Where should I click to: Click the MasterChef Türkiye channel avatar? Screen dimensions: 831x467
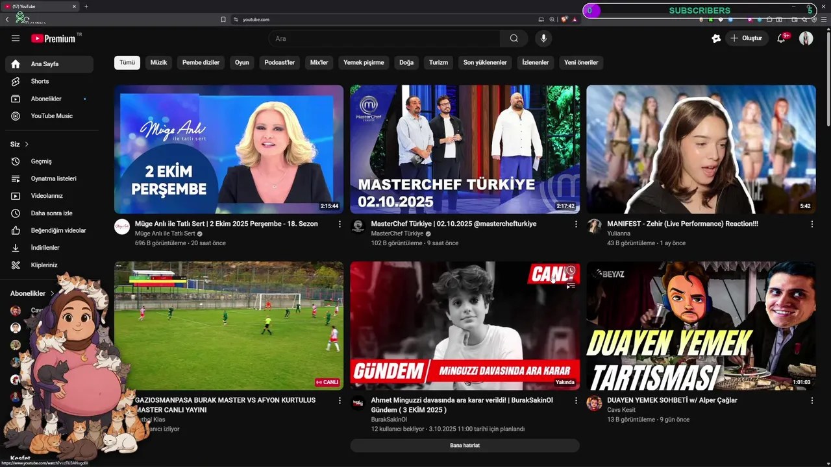click(x=358, y=226)
